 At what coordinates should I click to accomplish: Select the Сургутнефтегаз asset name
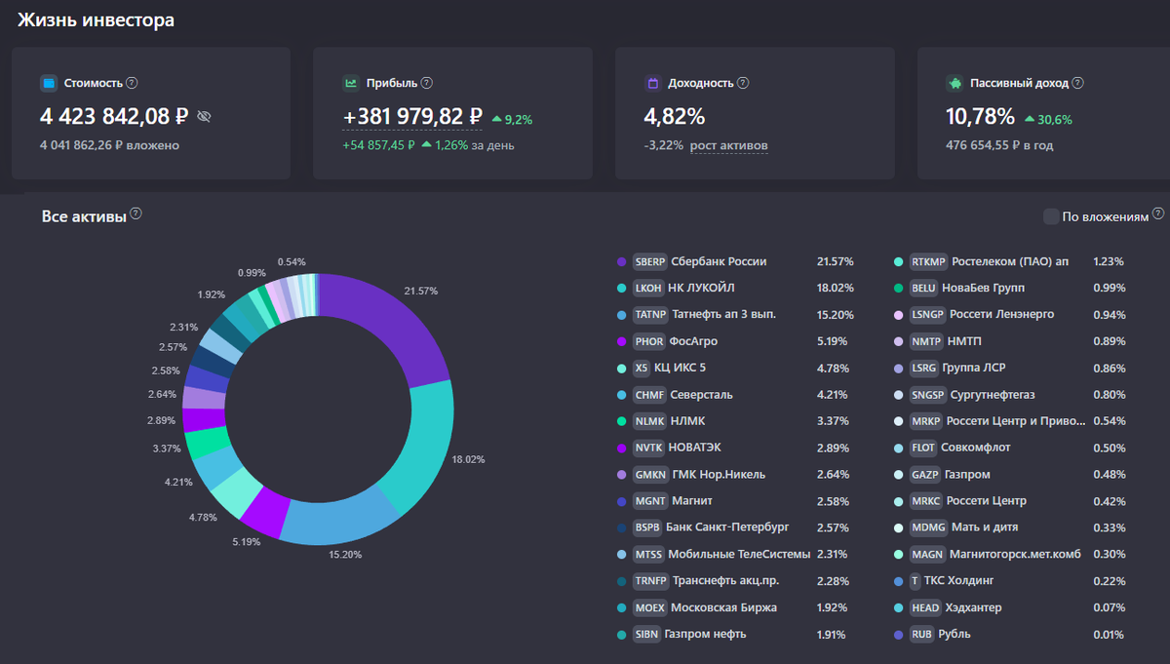(x=993, y=395)
